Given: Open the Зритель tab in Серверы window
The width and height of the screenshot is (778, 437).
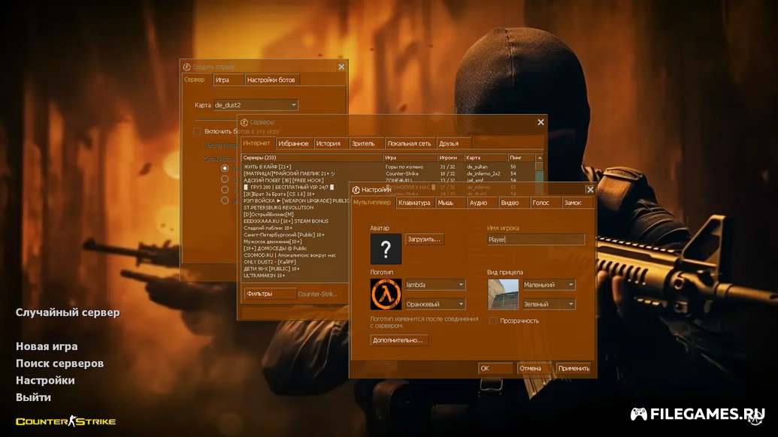Looking at the screenshot, I should (366, 143).
